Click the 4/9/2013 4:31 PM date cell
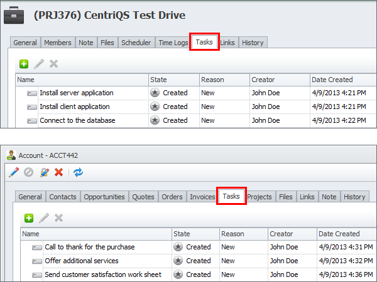 coord(346,247)
